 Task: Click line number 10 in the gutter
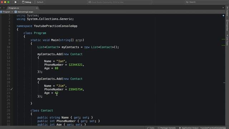click(x=8, y=47)
